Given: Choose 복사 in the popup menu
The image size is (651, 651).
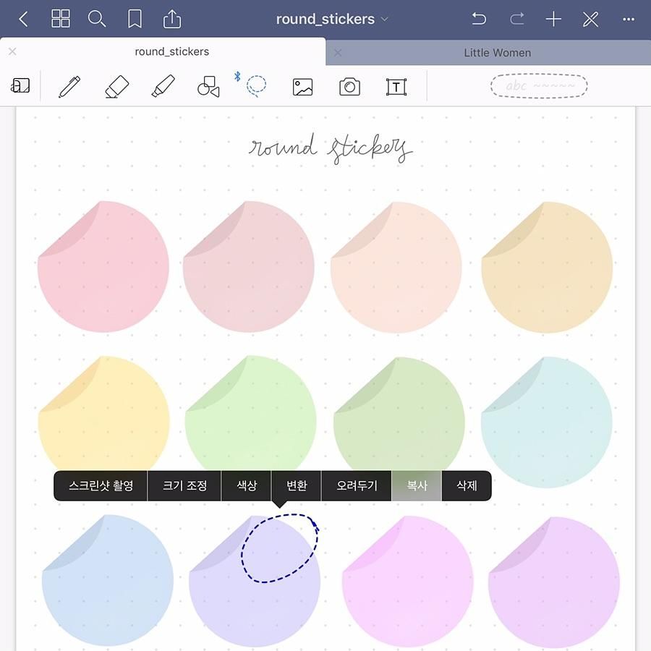Looking at the screenshot, I should pos(417,486).
